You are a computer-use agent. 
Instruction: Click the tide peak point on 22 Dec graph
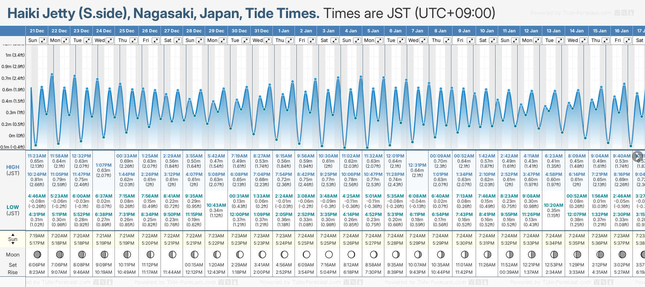point(52,74)
